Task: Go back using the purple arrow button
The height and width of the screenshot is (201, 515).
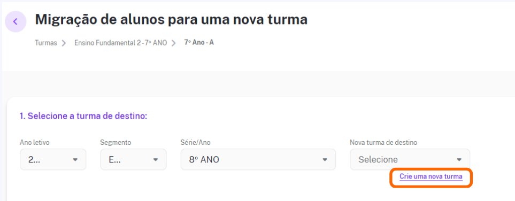Action: (16, 22)
